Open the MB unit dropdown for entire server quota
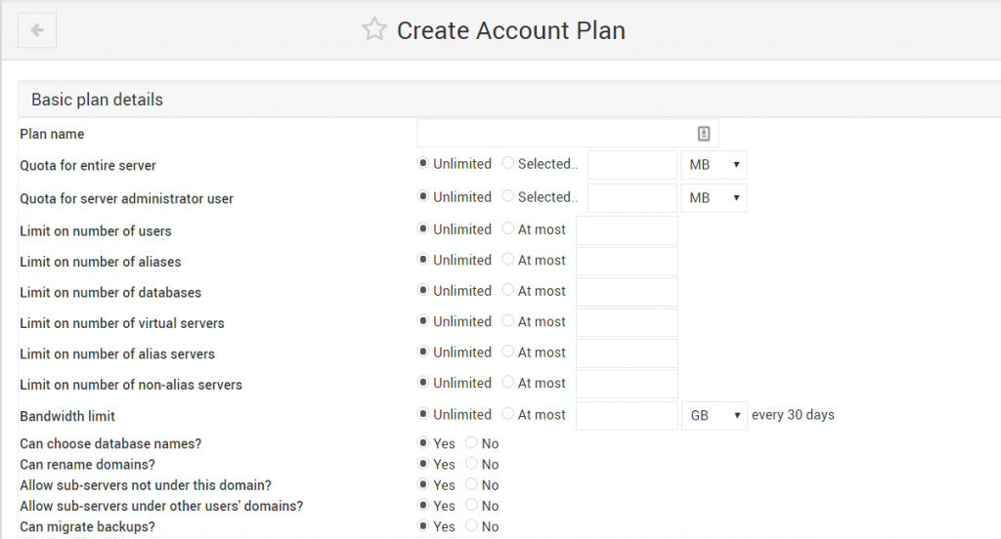This screenshot has width=1001, height=539. point(714,165)
